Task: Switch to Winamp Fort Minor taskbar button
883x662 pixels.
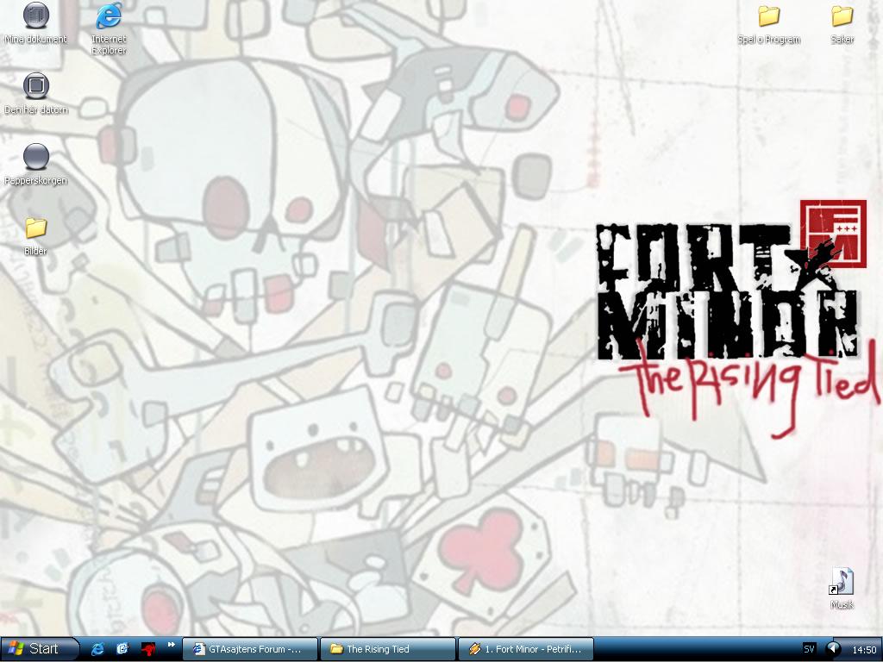Action: 526,649
